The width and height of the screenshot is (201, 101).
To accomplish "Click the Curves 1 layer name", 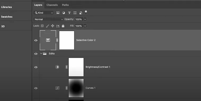I will coord(90,88).
